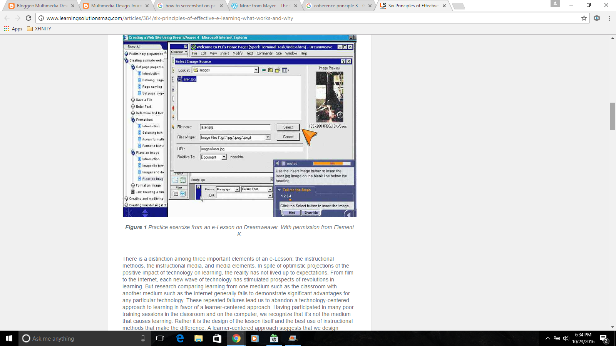Bookmark this page with the star icon
Image resolution: width=616 pixels, height=346 pixels.
click(x=584, y=18)
